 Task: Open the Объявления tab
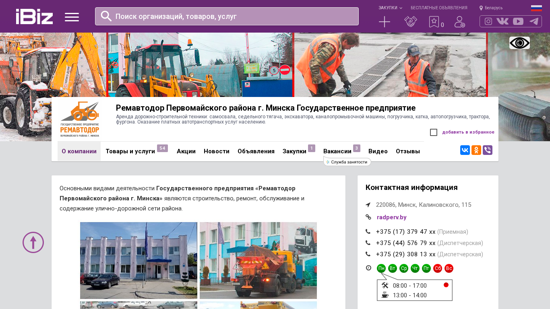(x=256, y=151)
